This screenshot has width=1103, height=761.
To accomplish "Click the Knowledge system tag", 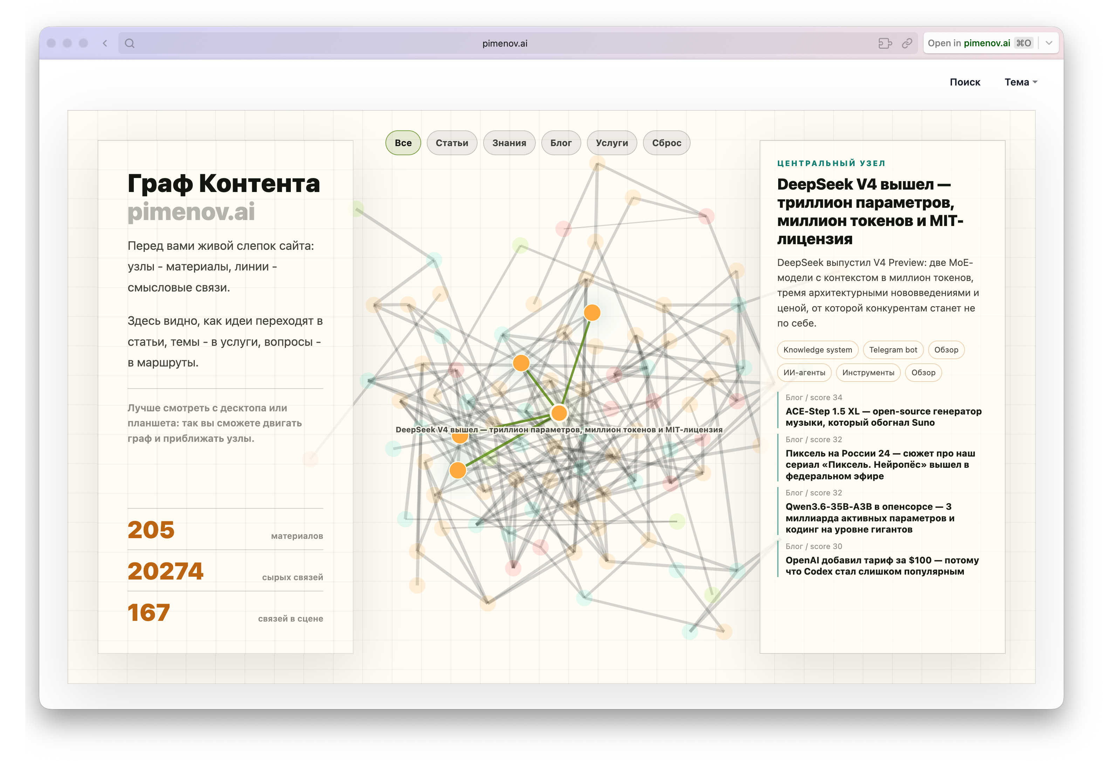I will coord(817,350).
